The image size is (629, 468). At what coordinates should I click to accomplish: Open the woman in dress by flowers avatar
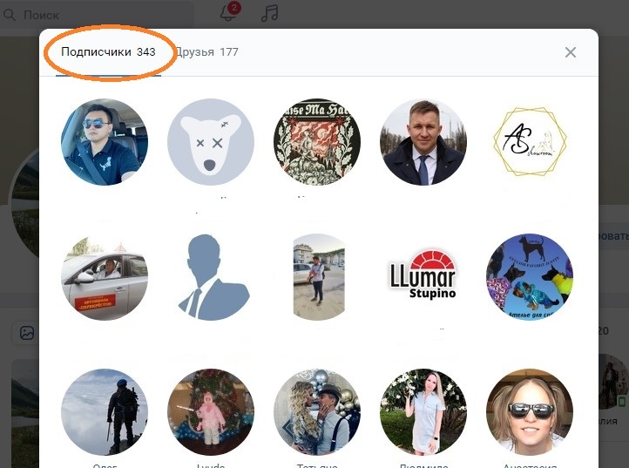[x=423, y=412]
